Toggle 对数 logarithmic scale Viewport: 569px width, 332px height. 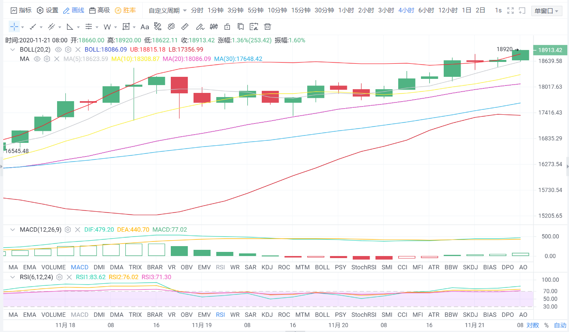[533, 325]
